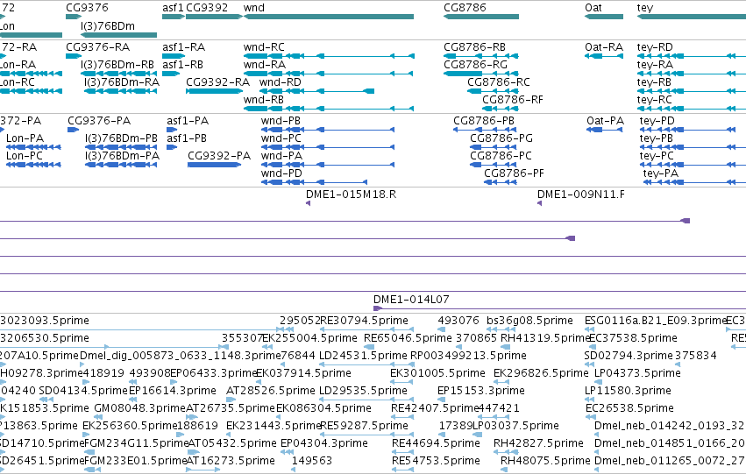Select the CG8786-RF transcript label
The image size is (746, 474).
[x=513, y=100]
